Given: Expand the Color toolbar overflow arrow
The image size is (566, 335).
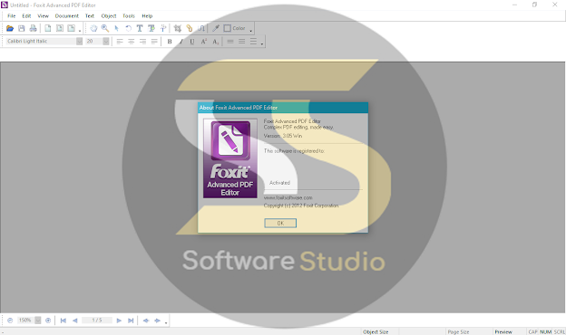Looking at the screenshot, I should [x=251, y=31].
